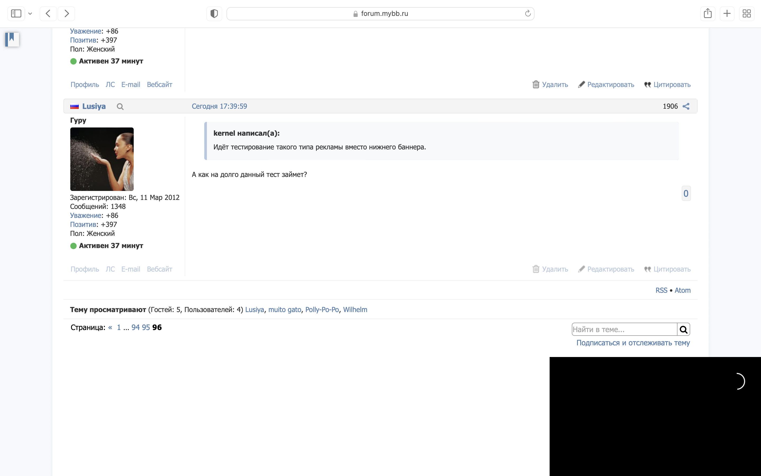Click Удалить in the upper post
761x476 pixels.
[550, 85]
